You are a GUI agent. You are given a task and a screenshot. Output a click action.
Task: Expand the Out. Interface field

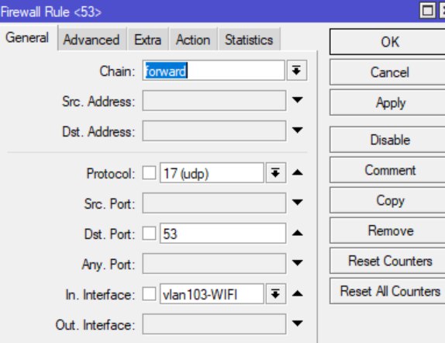[x=297, y=323]
